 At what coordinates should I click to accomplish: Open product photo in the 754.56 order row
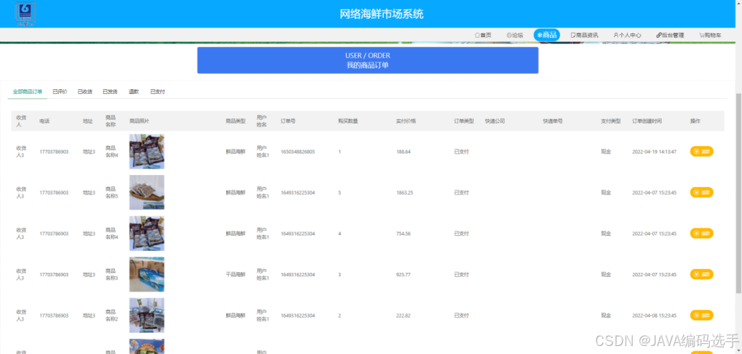[x=147, y=233]
